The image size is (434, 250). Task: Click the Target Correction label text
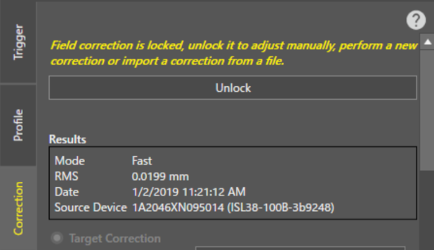tap(114, 238)
